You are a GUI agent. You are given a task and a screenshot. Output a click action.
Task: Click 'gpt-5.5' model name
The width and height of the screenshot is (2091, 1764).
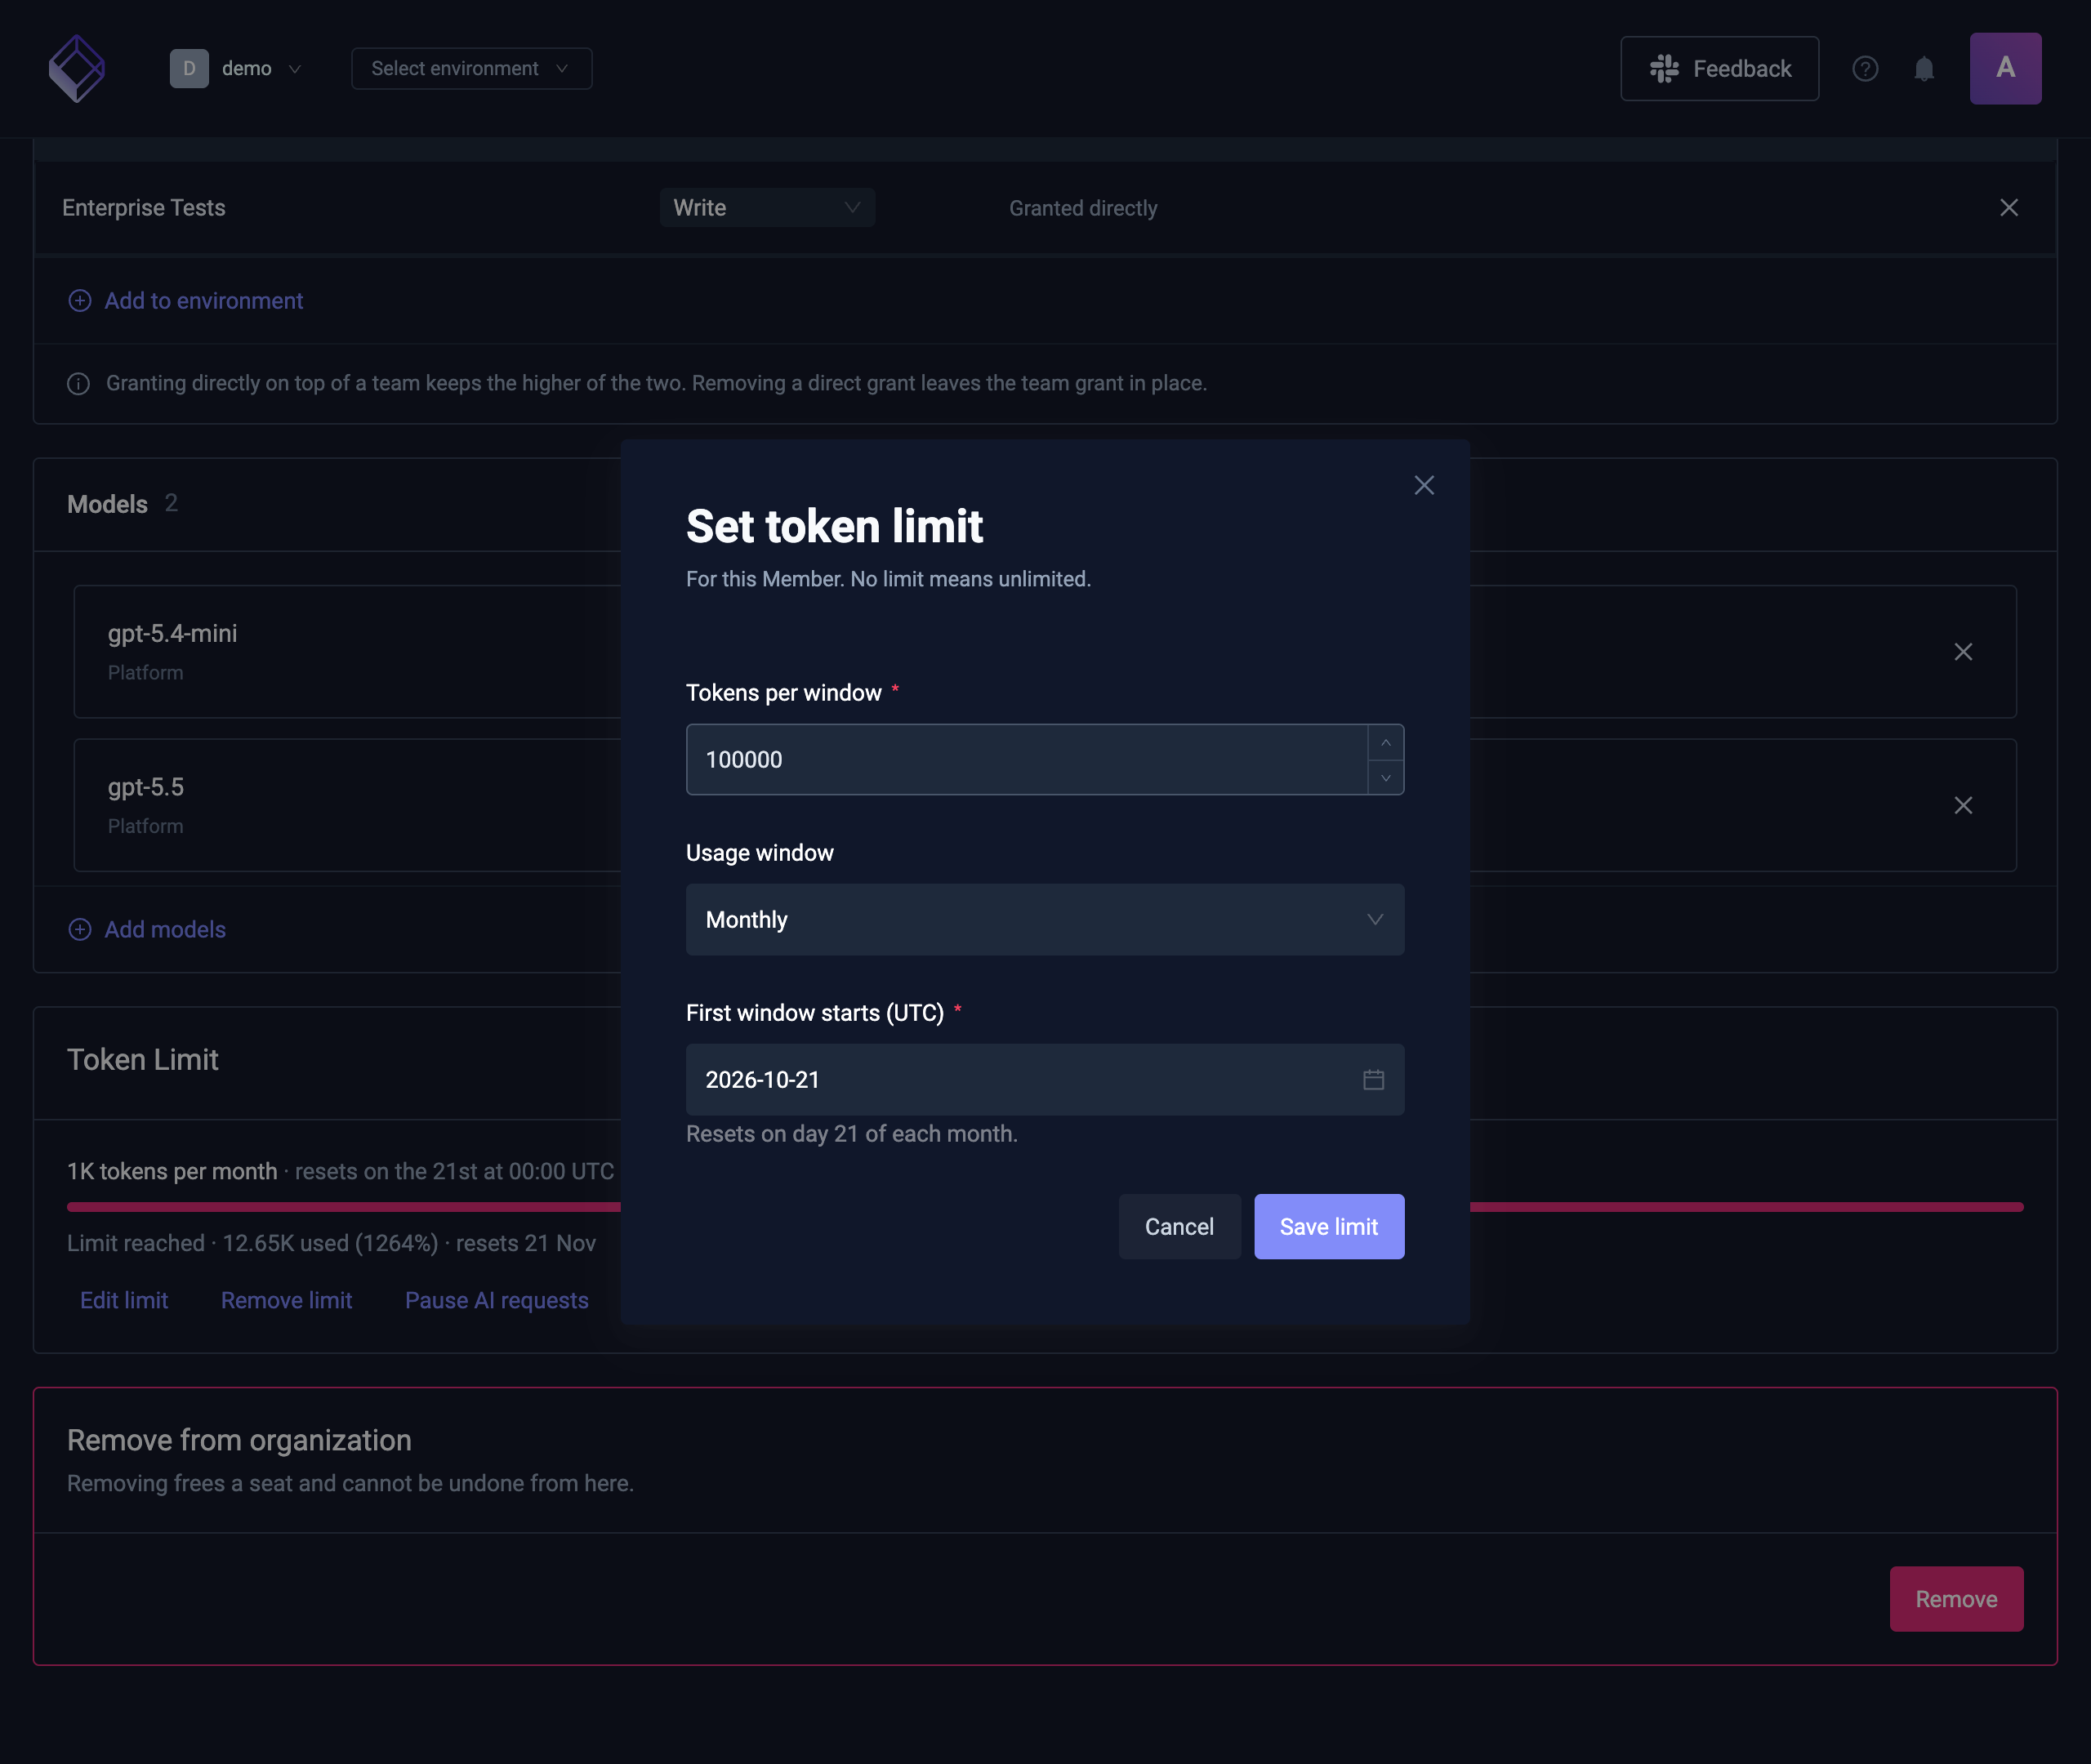(146, 788)
